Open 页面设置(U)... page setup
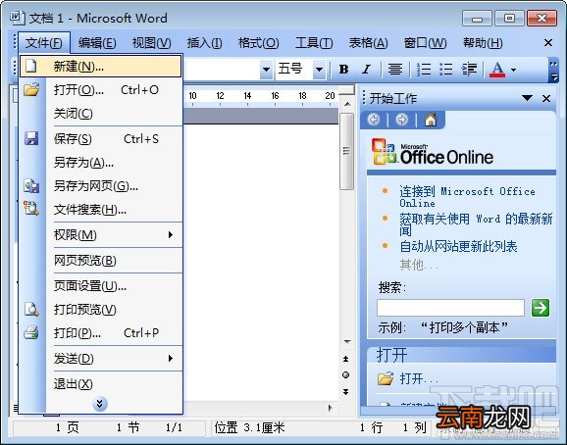The width and height of the screenshot is (567, 445). click(x=100, y=286)
